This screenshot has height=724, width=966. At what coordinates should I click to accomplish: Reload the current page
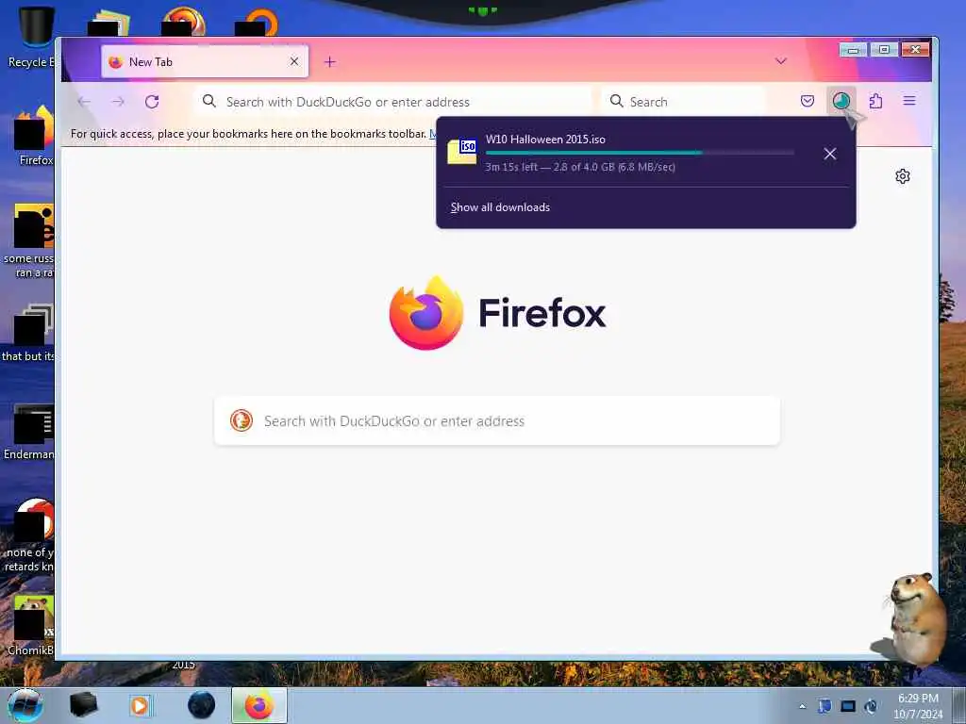pos(152,102)
